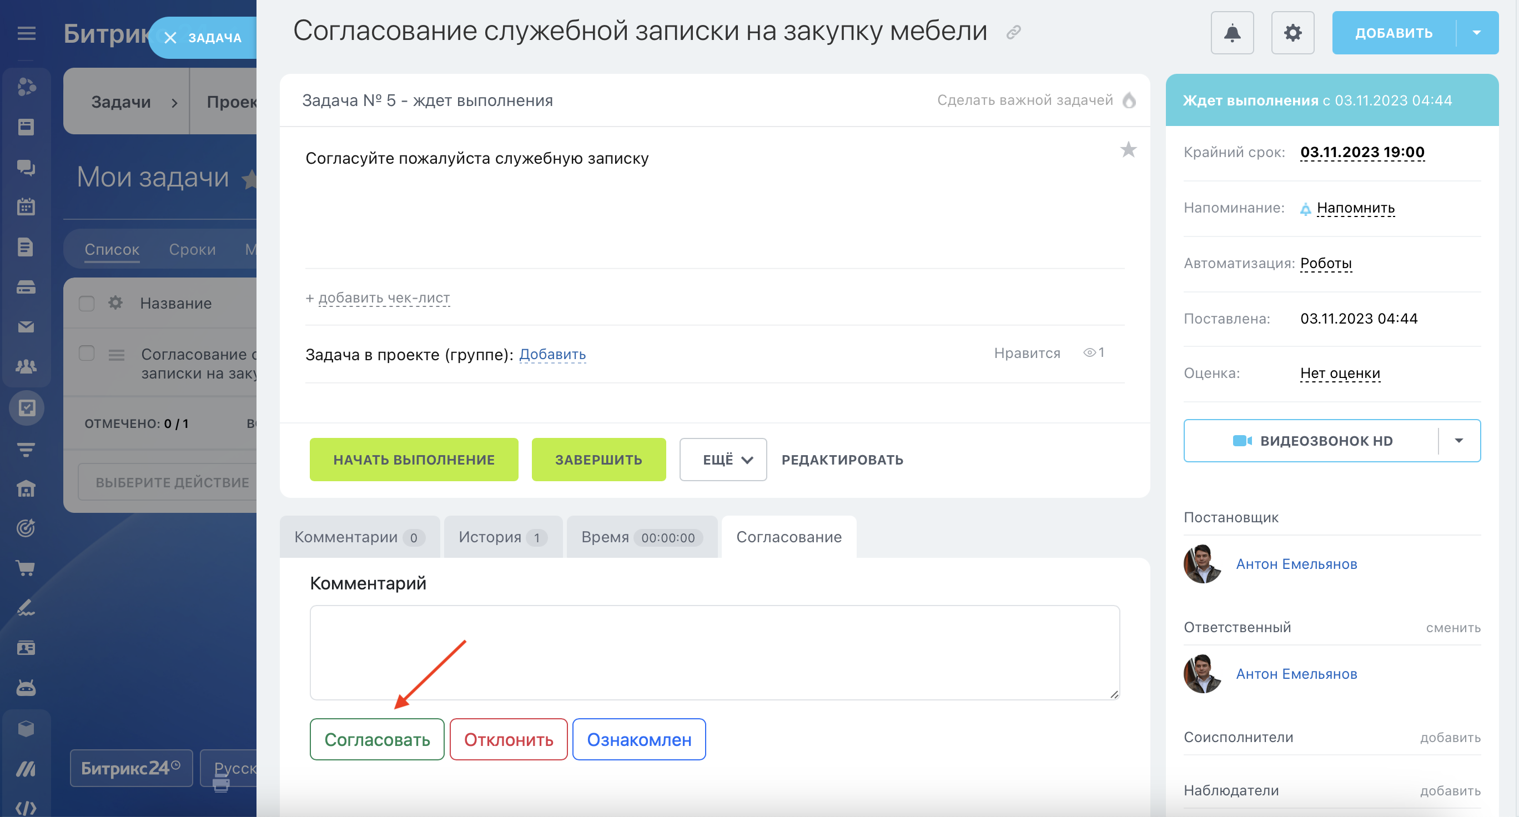Click the notification bell icon

(x=1232, y=33)
